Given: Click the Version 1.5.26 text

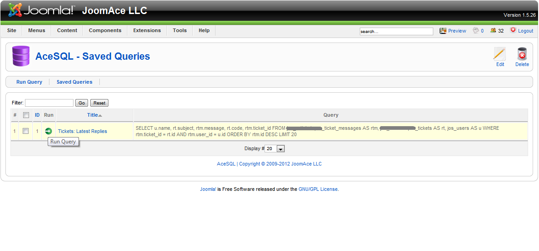Looking at the screenshot, I should coord(520,15).
